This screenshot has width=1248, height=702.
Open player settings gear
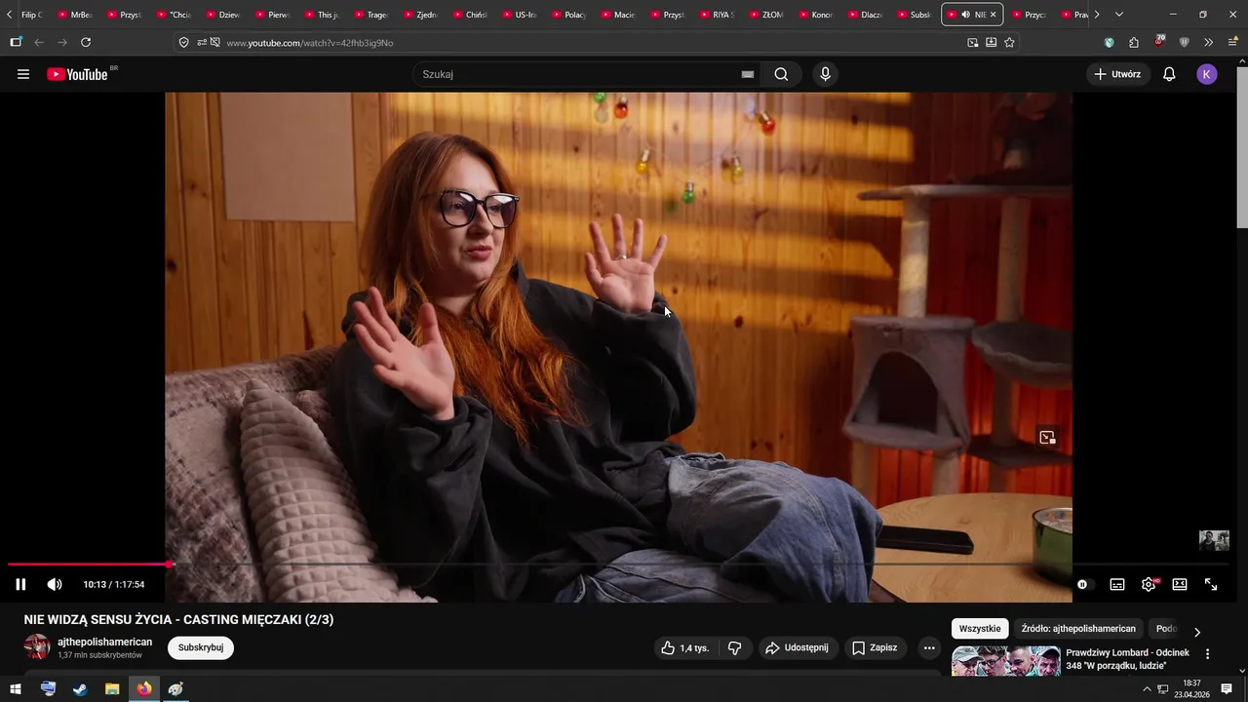1149,584
